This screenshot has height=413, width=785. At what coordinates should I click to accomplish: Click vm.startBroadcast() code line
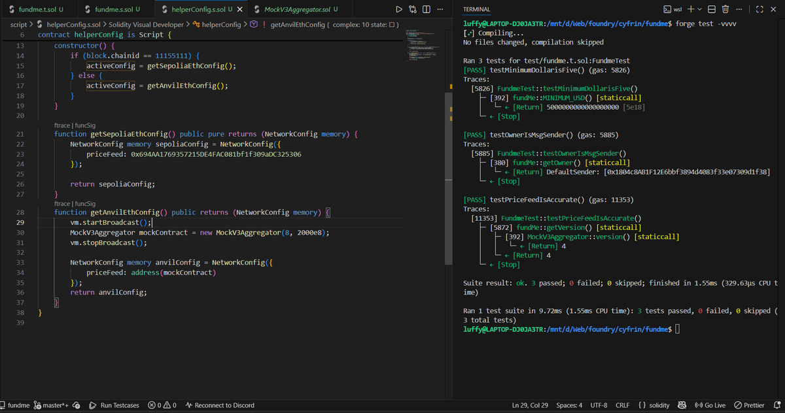[111, 222]
